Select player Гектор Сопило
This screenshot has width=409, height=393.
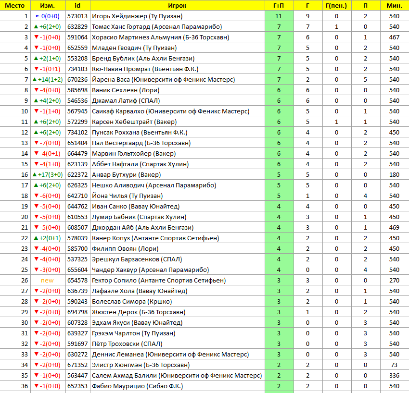pyautogui.click(x=159, y=281)
